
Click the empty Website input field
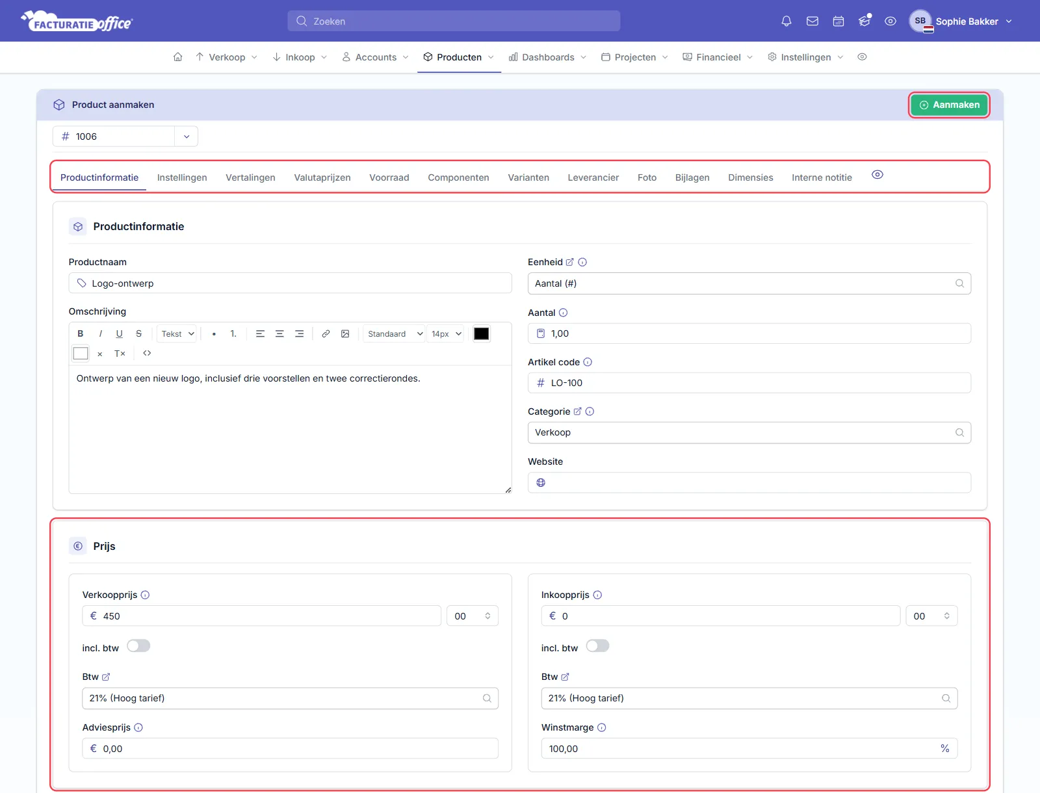click(749, 482)
